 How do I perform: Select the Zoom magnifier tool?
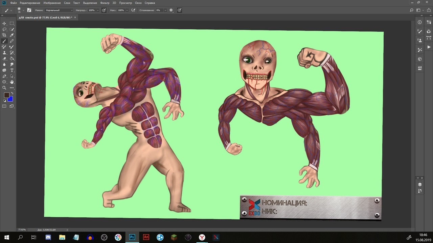pyautogui.click(x=4, y=88)
